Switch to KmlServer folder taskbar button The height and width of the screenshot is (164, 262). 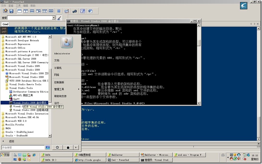123,155
